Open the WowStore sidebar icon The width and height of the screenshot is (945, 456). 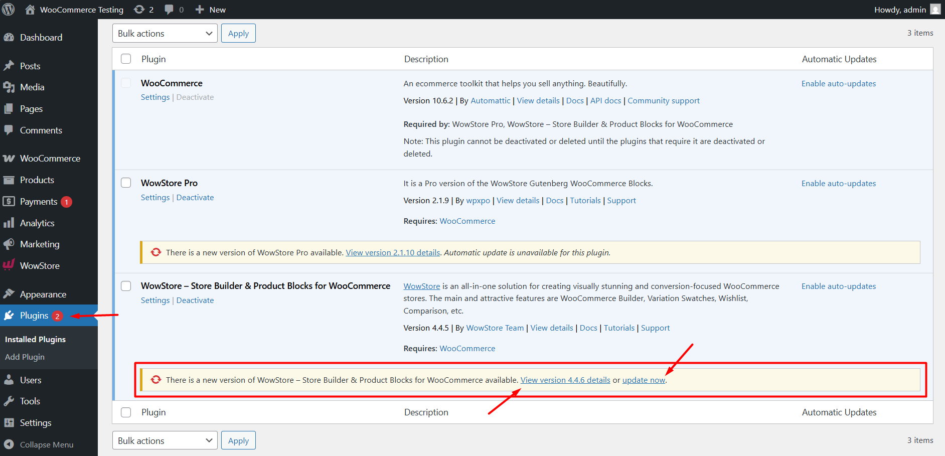[x=9, y=265]
